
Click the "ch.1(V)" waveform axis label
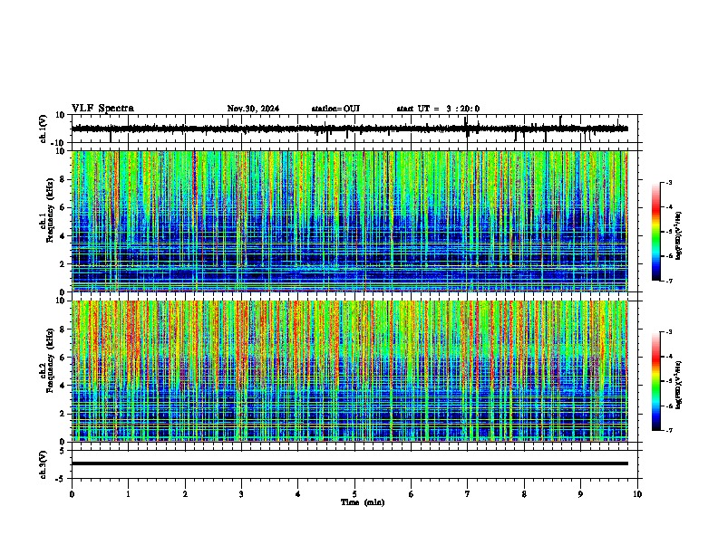coord(44,129)
